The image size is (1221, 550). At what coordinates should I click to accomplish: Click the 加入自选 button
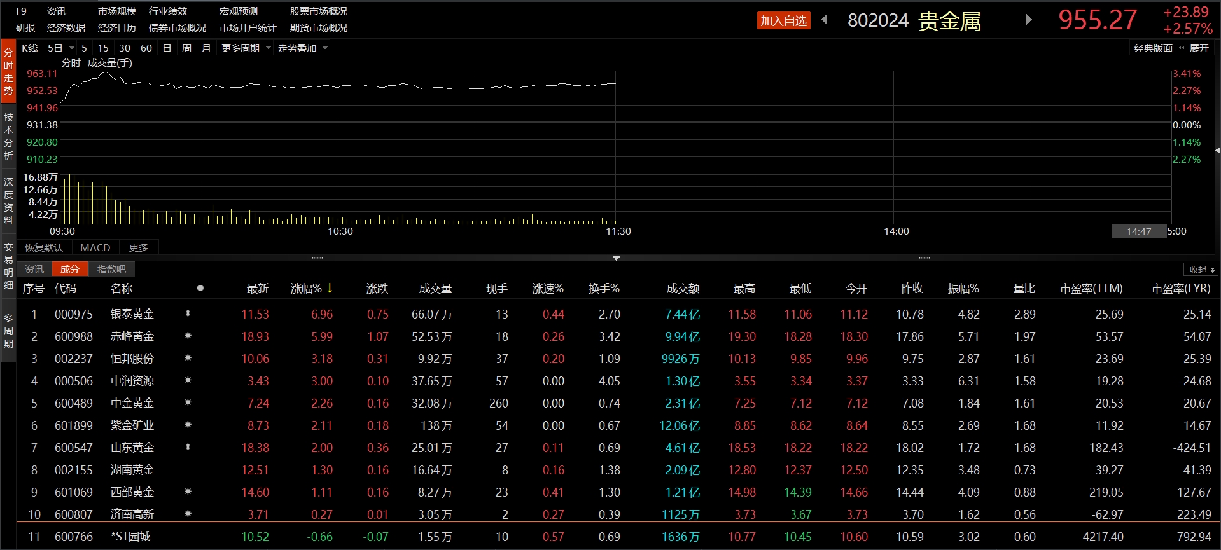(783, 21)
